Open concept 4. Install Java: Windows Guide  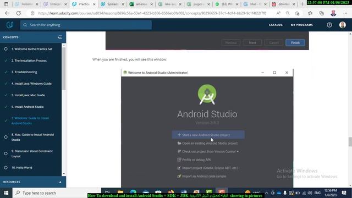pos(31,84)
